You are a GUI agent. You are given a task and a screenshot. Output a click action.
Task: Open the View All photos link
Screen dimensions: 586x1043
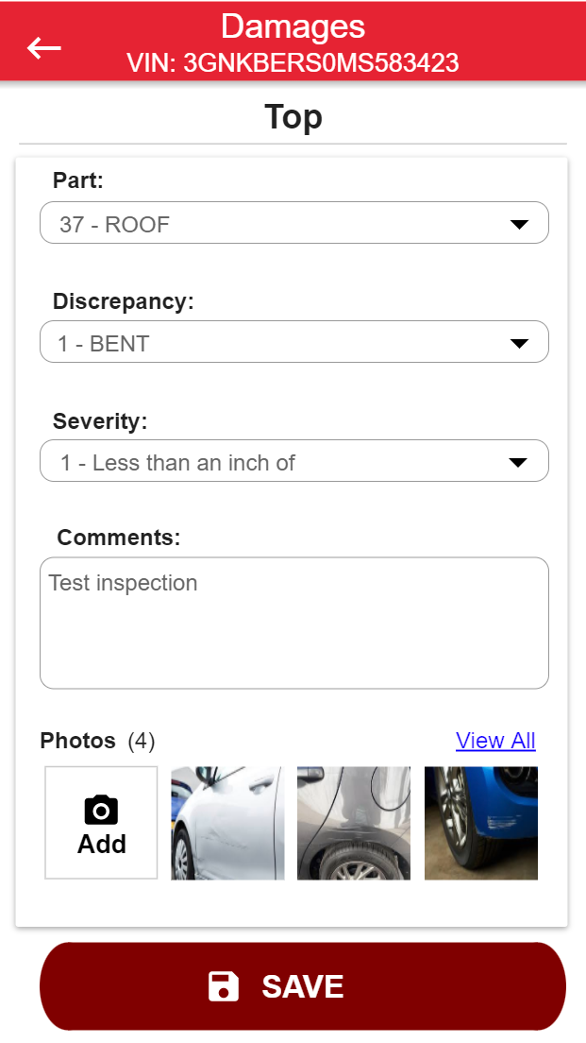[x=495, y=741]
